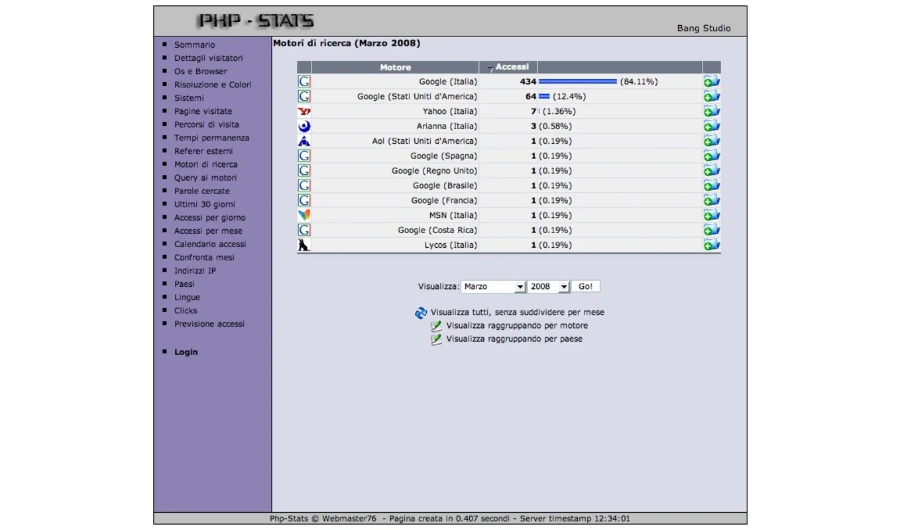Open Referer esterni link
Viewport: 900px width, 530px height.
pyautogui.click(x=203, y=151)
